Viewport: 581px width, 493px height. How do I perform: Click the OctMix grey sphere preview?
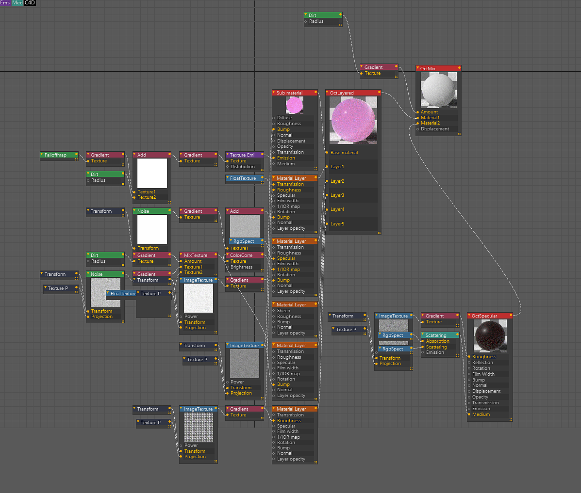click(439, 90)
